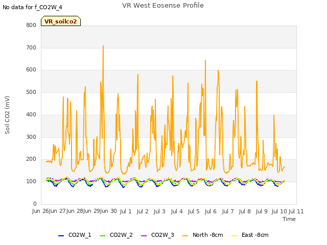This screenshot has height=245, width=327.
Task: Click the Jul 11 x-axis date label
Action: pos(296,211)
